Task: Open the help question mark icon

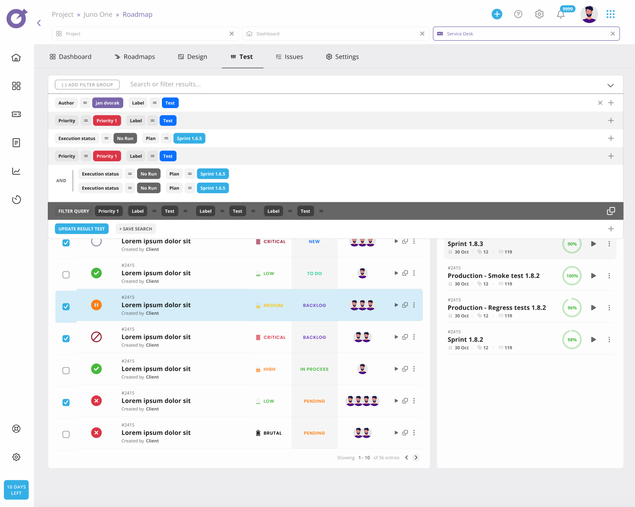Action: 518,14
